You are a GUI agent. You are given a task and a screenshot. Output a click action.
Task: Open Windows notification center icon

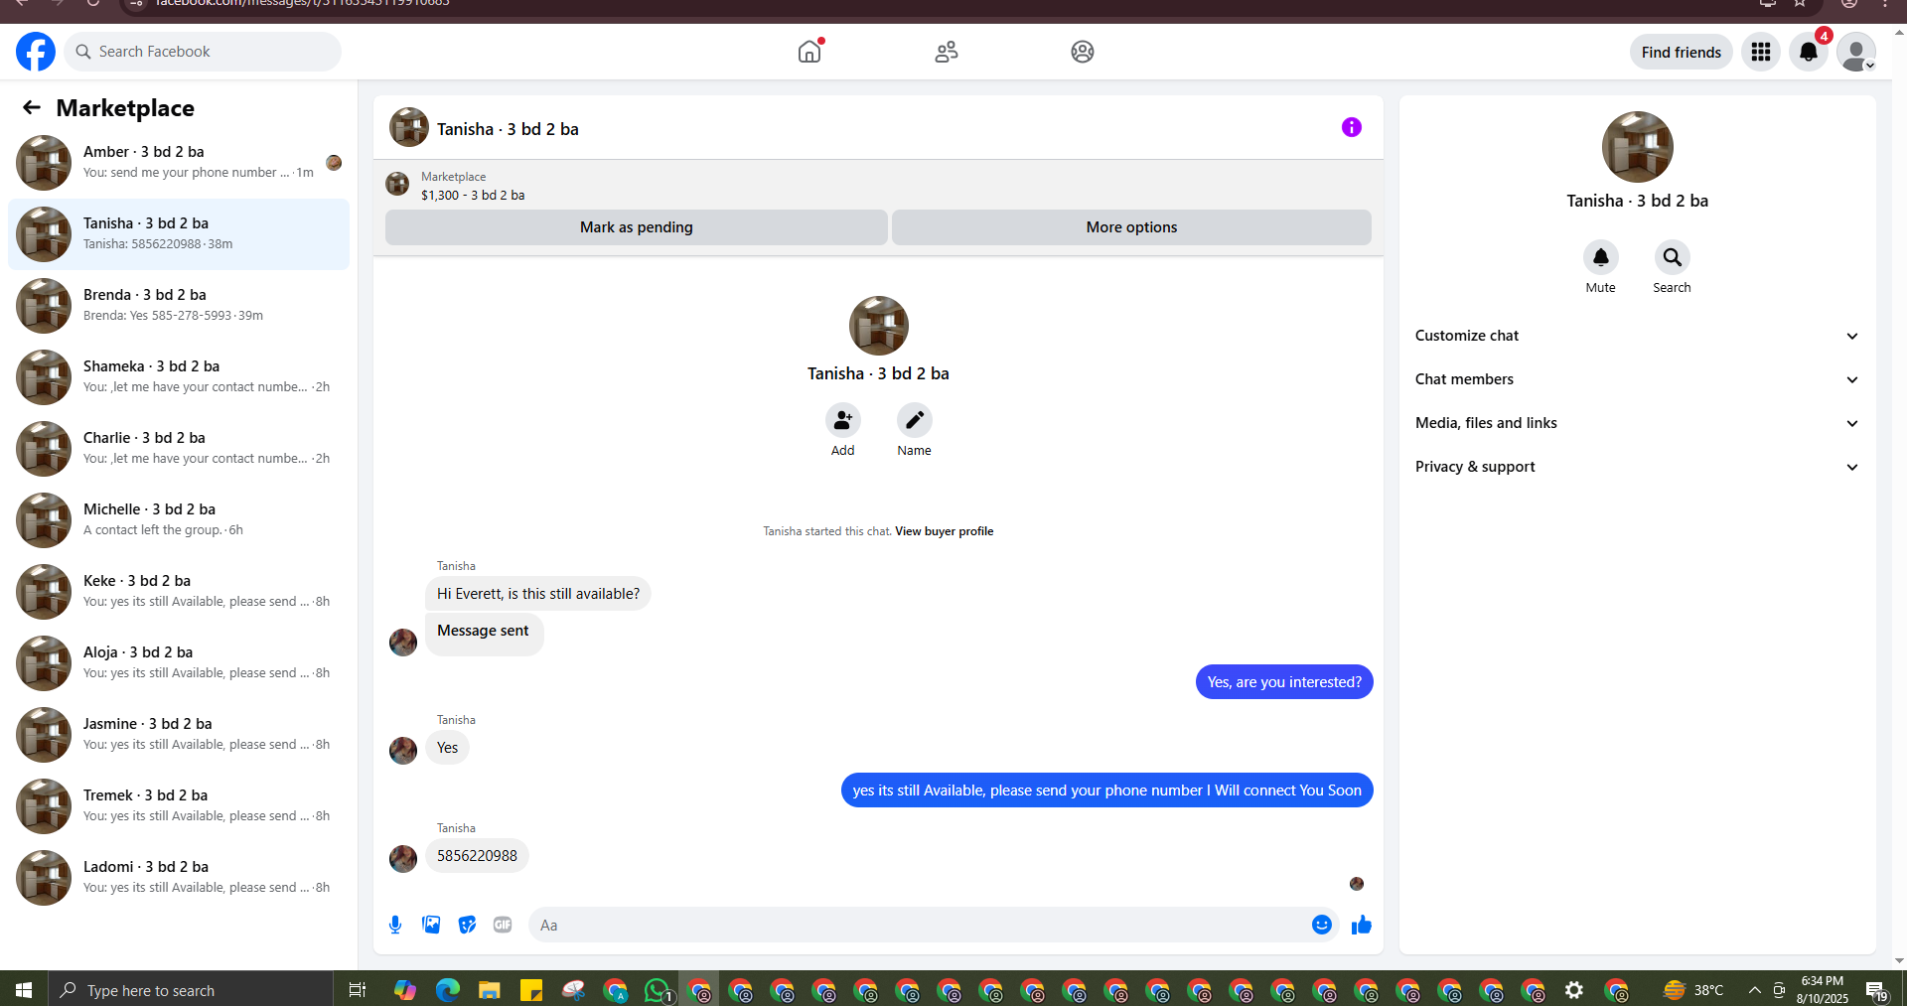[1876, 990]
